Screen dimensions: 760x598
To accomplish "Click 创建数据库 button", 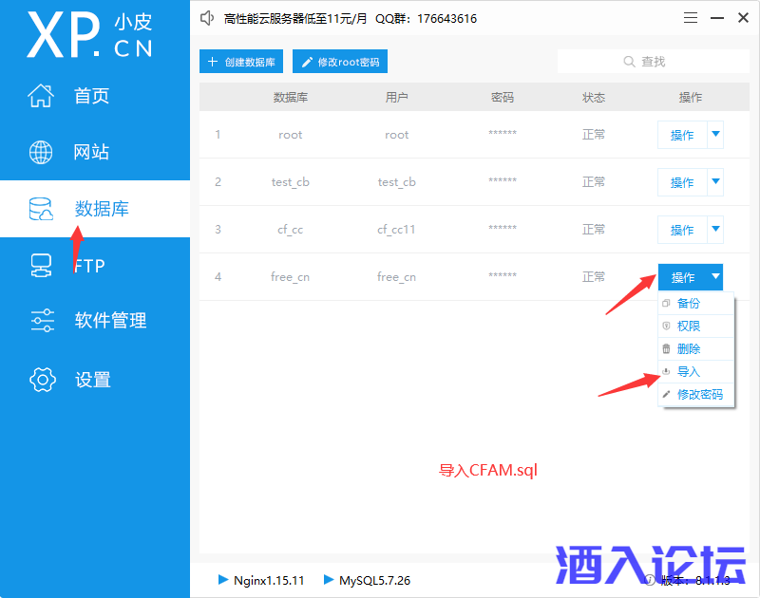I will tap(241, 62).
